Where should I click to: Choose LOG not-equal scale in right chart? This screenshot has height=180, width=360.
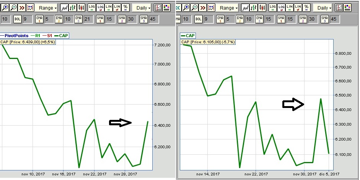(281, 8)
